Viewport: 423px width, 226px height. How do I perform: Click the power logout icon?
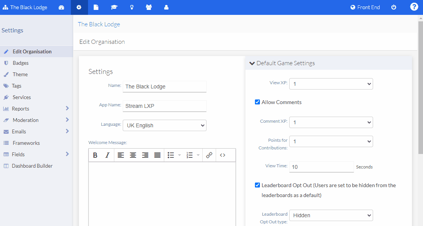point(394,7)
